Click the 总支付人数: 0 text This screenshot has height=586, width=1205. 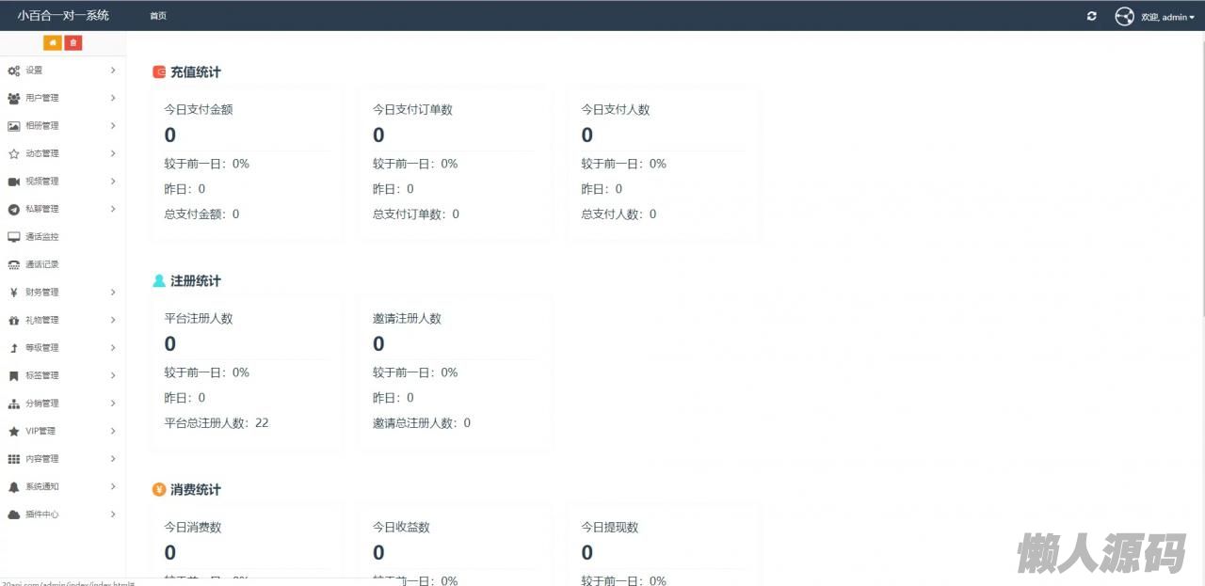619,214
